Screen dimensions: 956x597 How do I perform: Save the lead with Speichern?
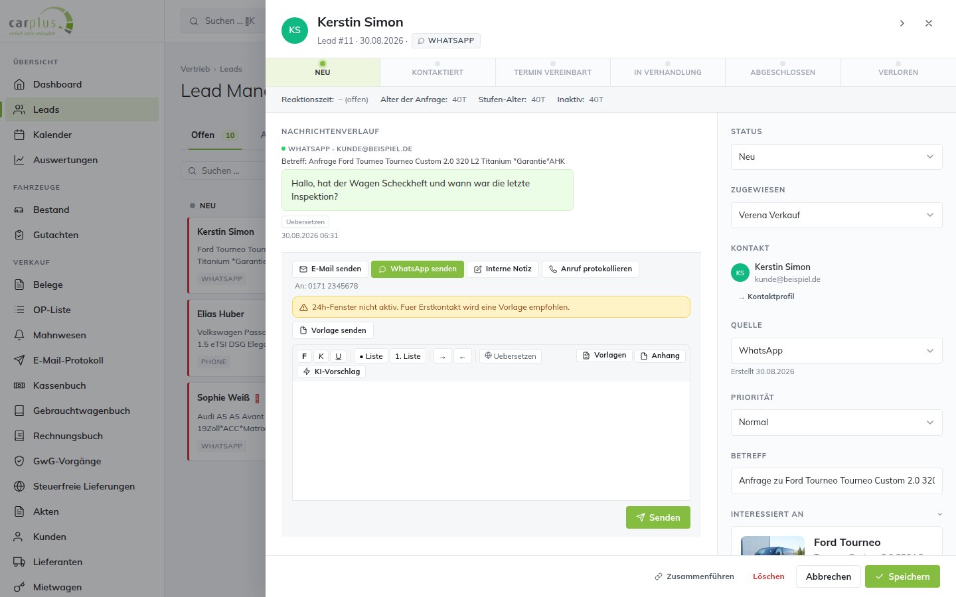(902, 576)
